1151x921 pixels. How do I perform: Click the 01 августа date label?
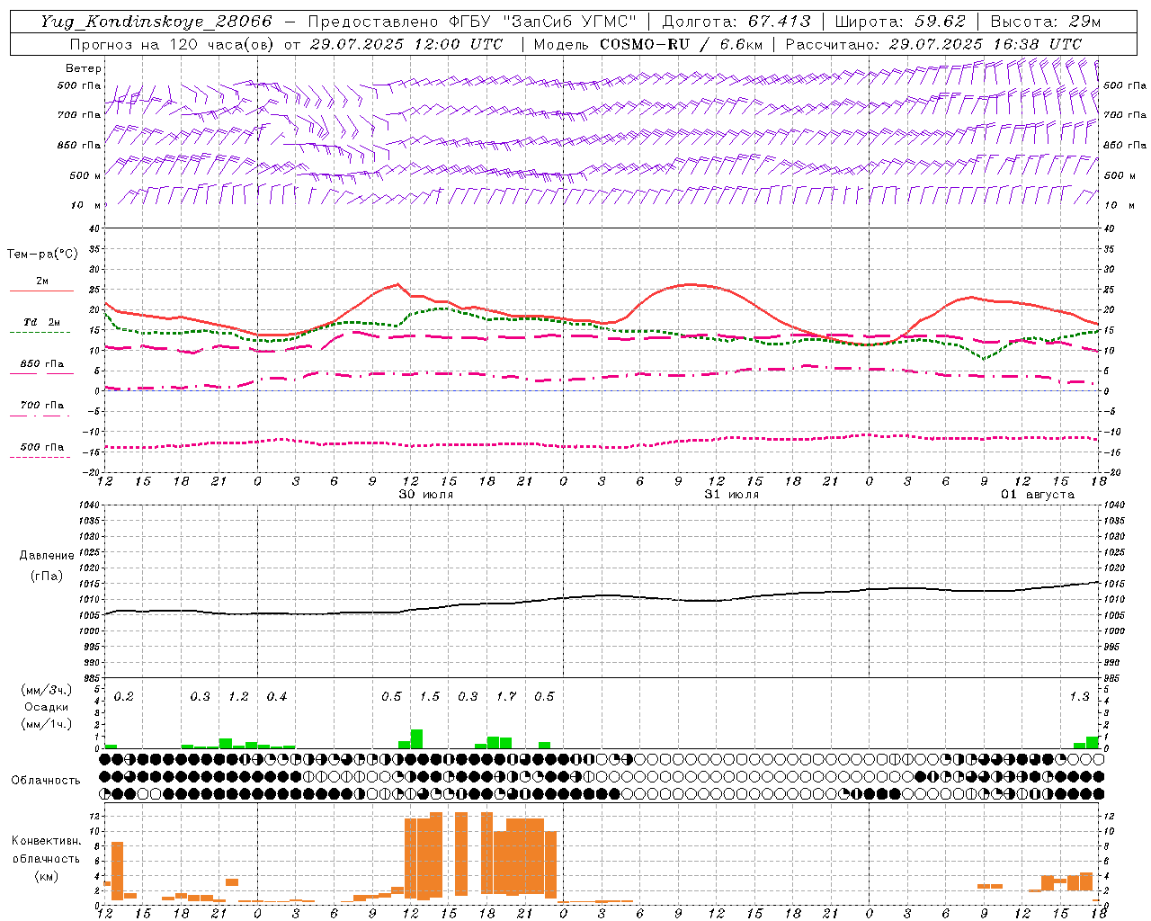[x=1038, y=495]
